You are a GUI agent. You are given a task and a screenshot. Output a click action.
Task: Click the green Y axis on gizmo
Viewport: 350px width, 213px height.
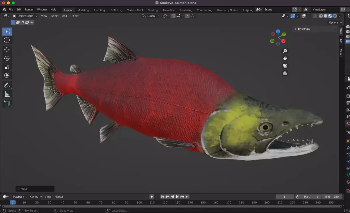pos(284,34)
